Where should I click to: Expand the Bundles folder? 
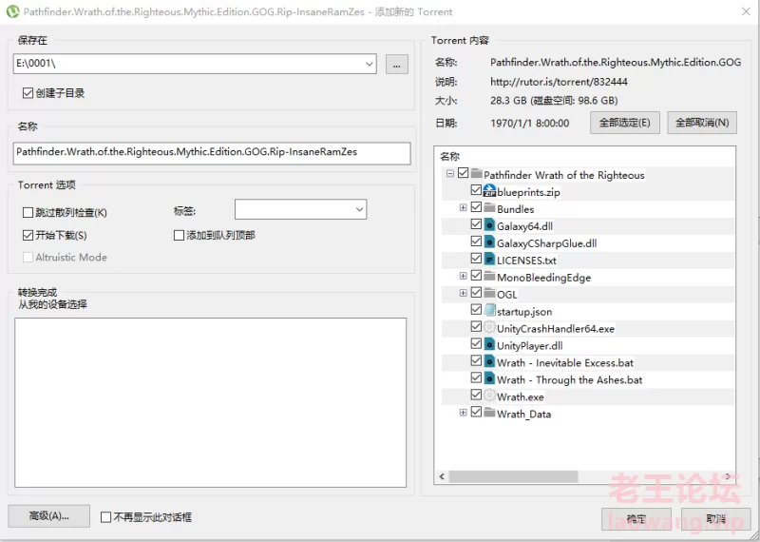click(463, 207)
